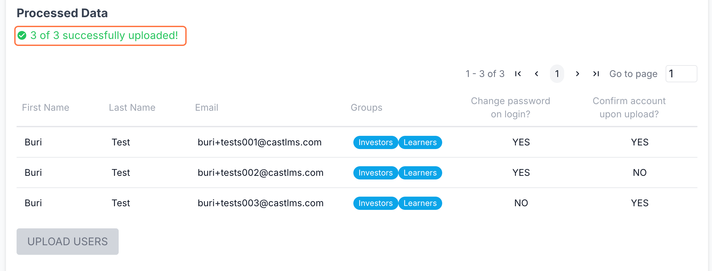
Task: Click the green success checkmark icon
Action: click(22, 35)
